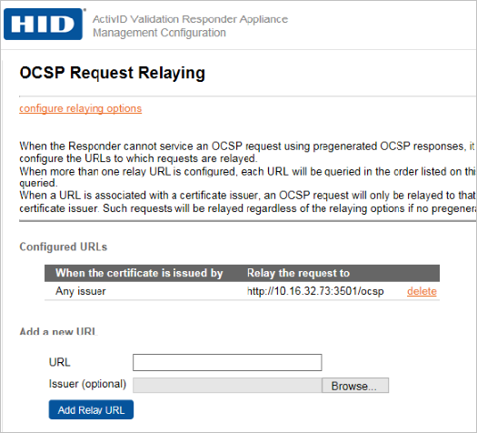Select the Any issuer table row

pos(242,291)
